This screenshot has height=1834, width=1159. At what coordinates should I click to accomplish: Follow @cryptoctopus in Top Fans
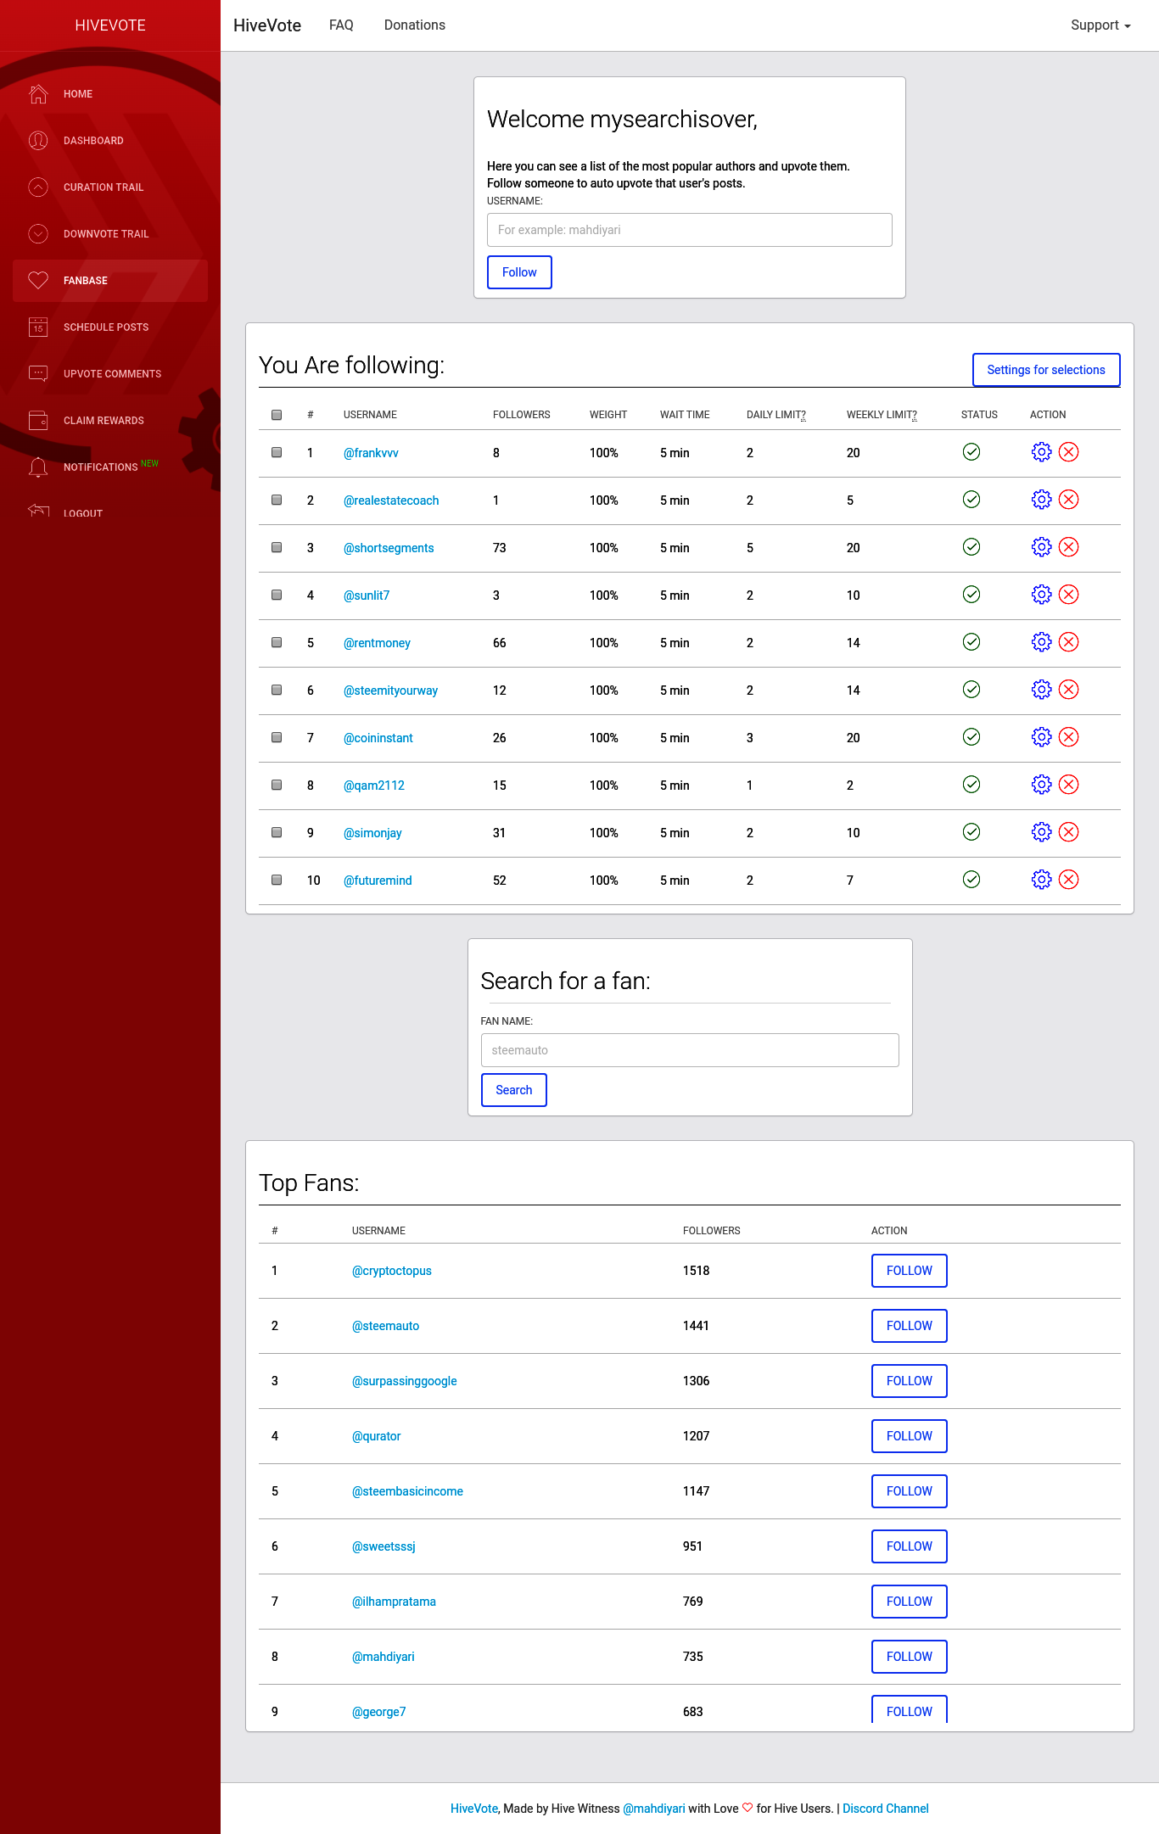[910, 1271]
